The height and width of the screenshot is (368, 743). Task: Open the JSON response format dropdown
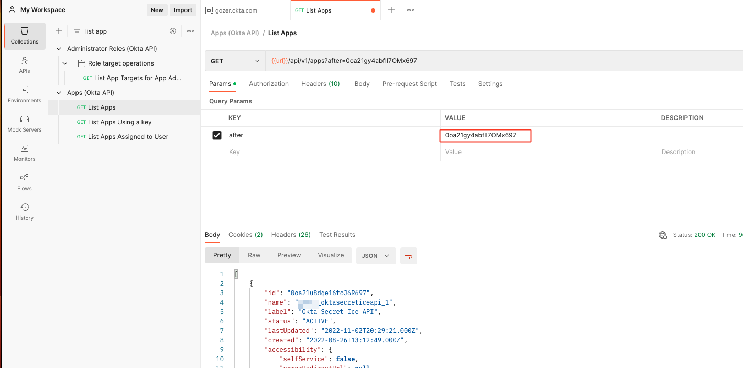point(376,256)
